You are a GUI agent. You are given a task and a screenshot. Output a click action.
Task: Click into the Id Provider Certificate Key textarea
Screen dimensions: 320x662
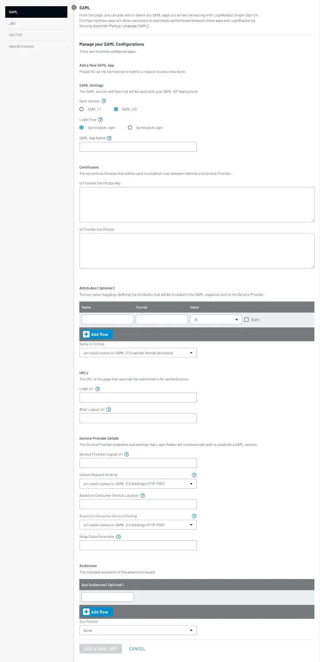coord(197,204)
